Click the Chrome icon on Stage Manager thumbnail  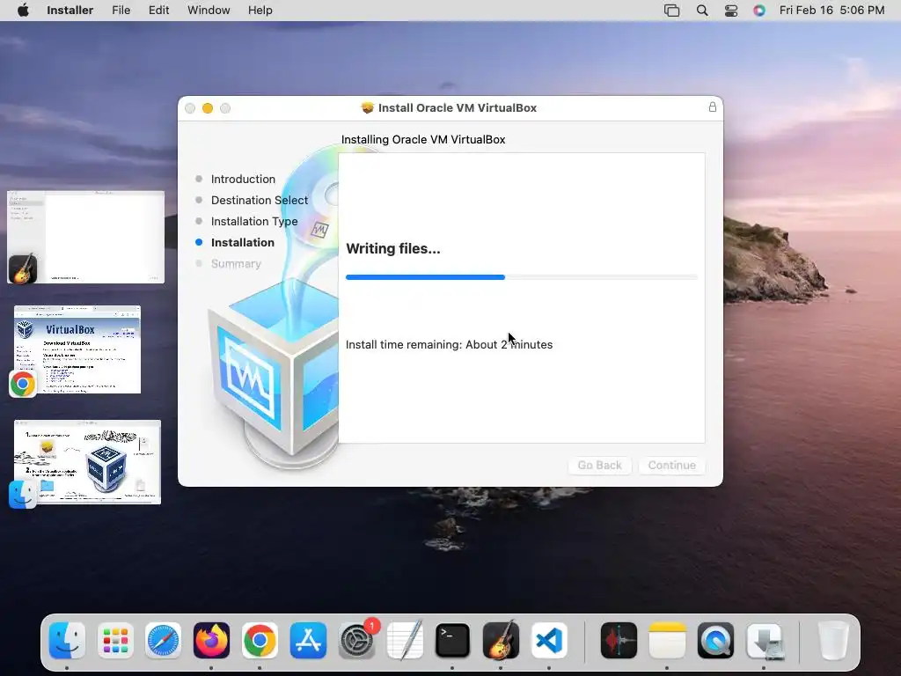23,384
